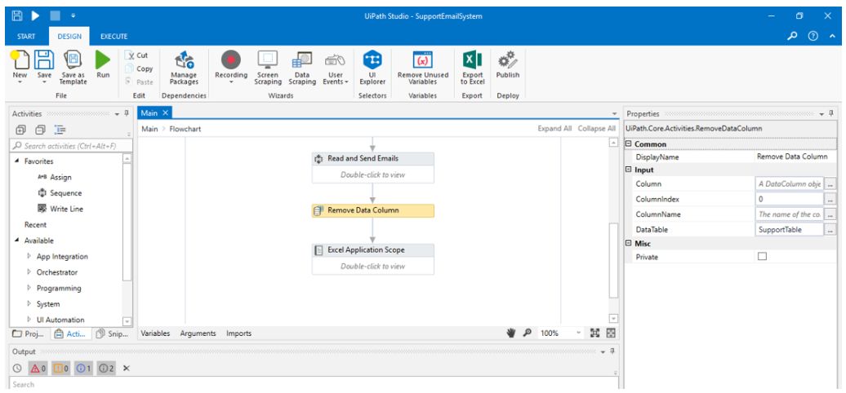Copy the selected activity
The height and width of the screenshot is (393, 846).
coord(138,68)
